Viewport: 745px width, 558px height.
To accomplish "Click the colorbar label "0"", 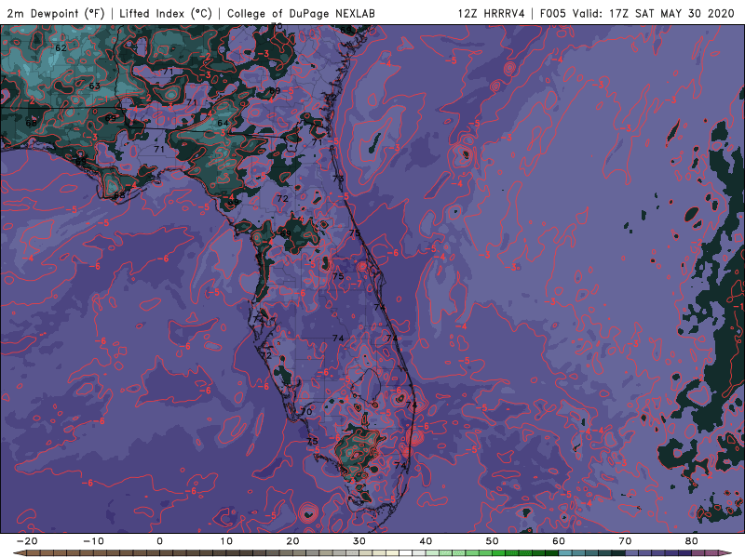I will coord(159,541).
